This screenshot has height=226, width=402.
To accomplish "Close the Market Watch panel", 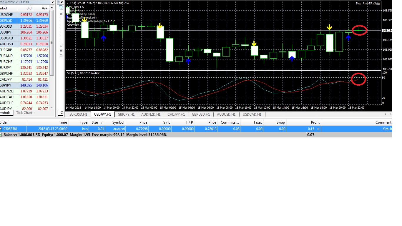I will pos(53,2).
